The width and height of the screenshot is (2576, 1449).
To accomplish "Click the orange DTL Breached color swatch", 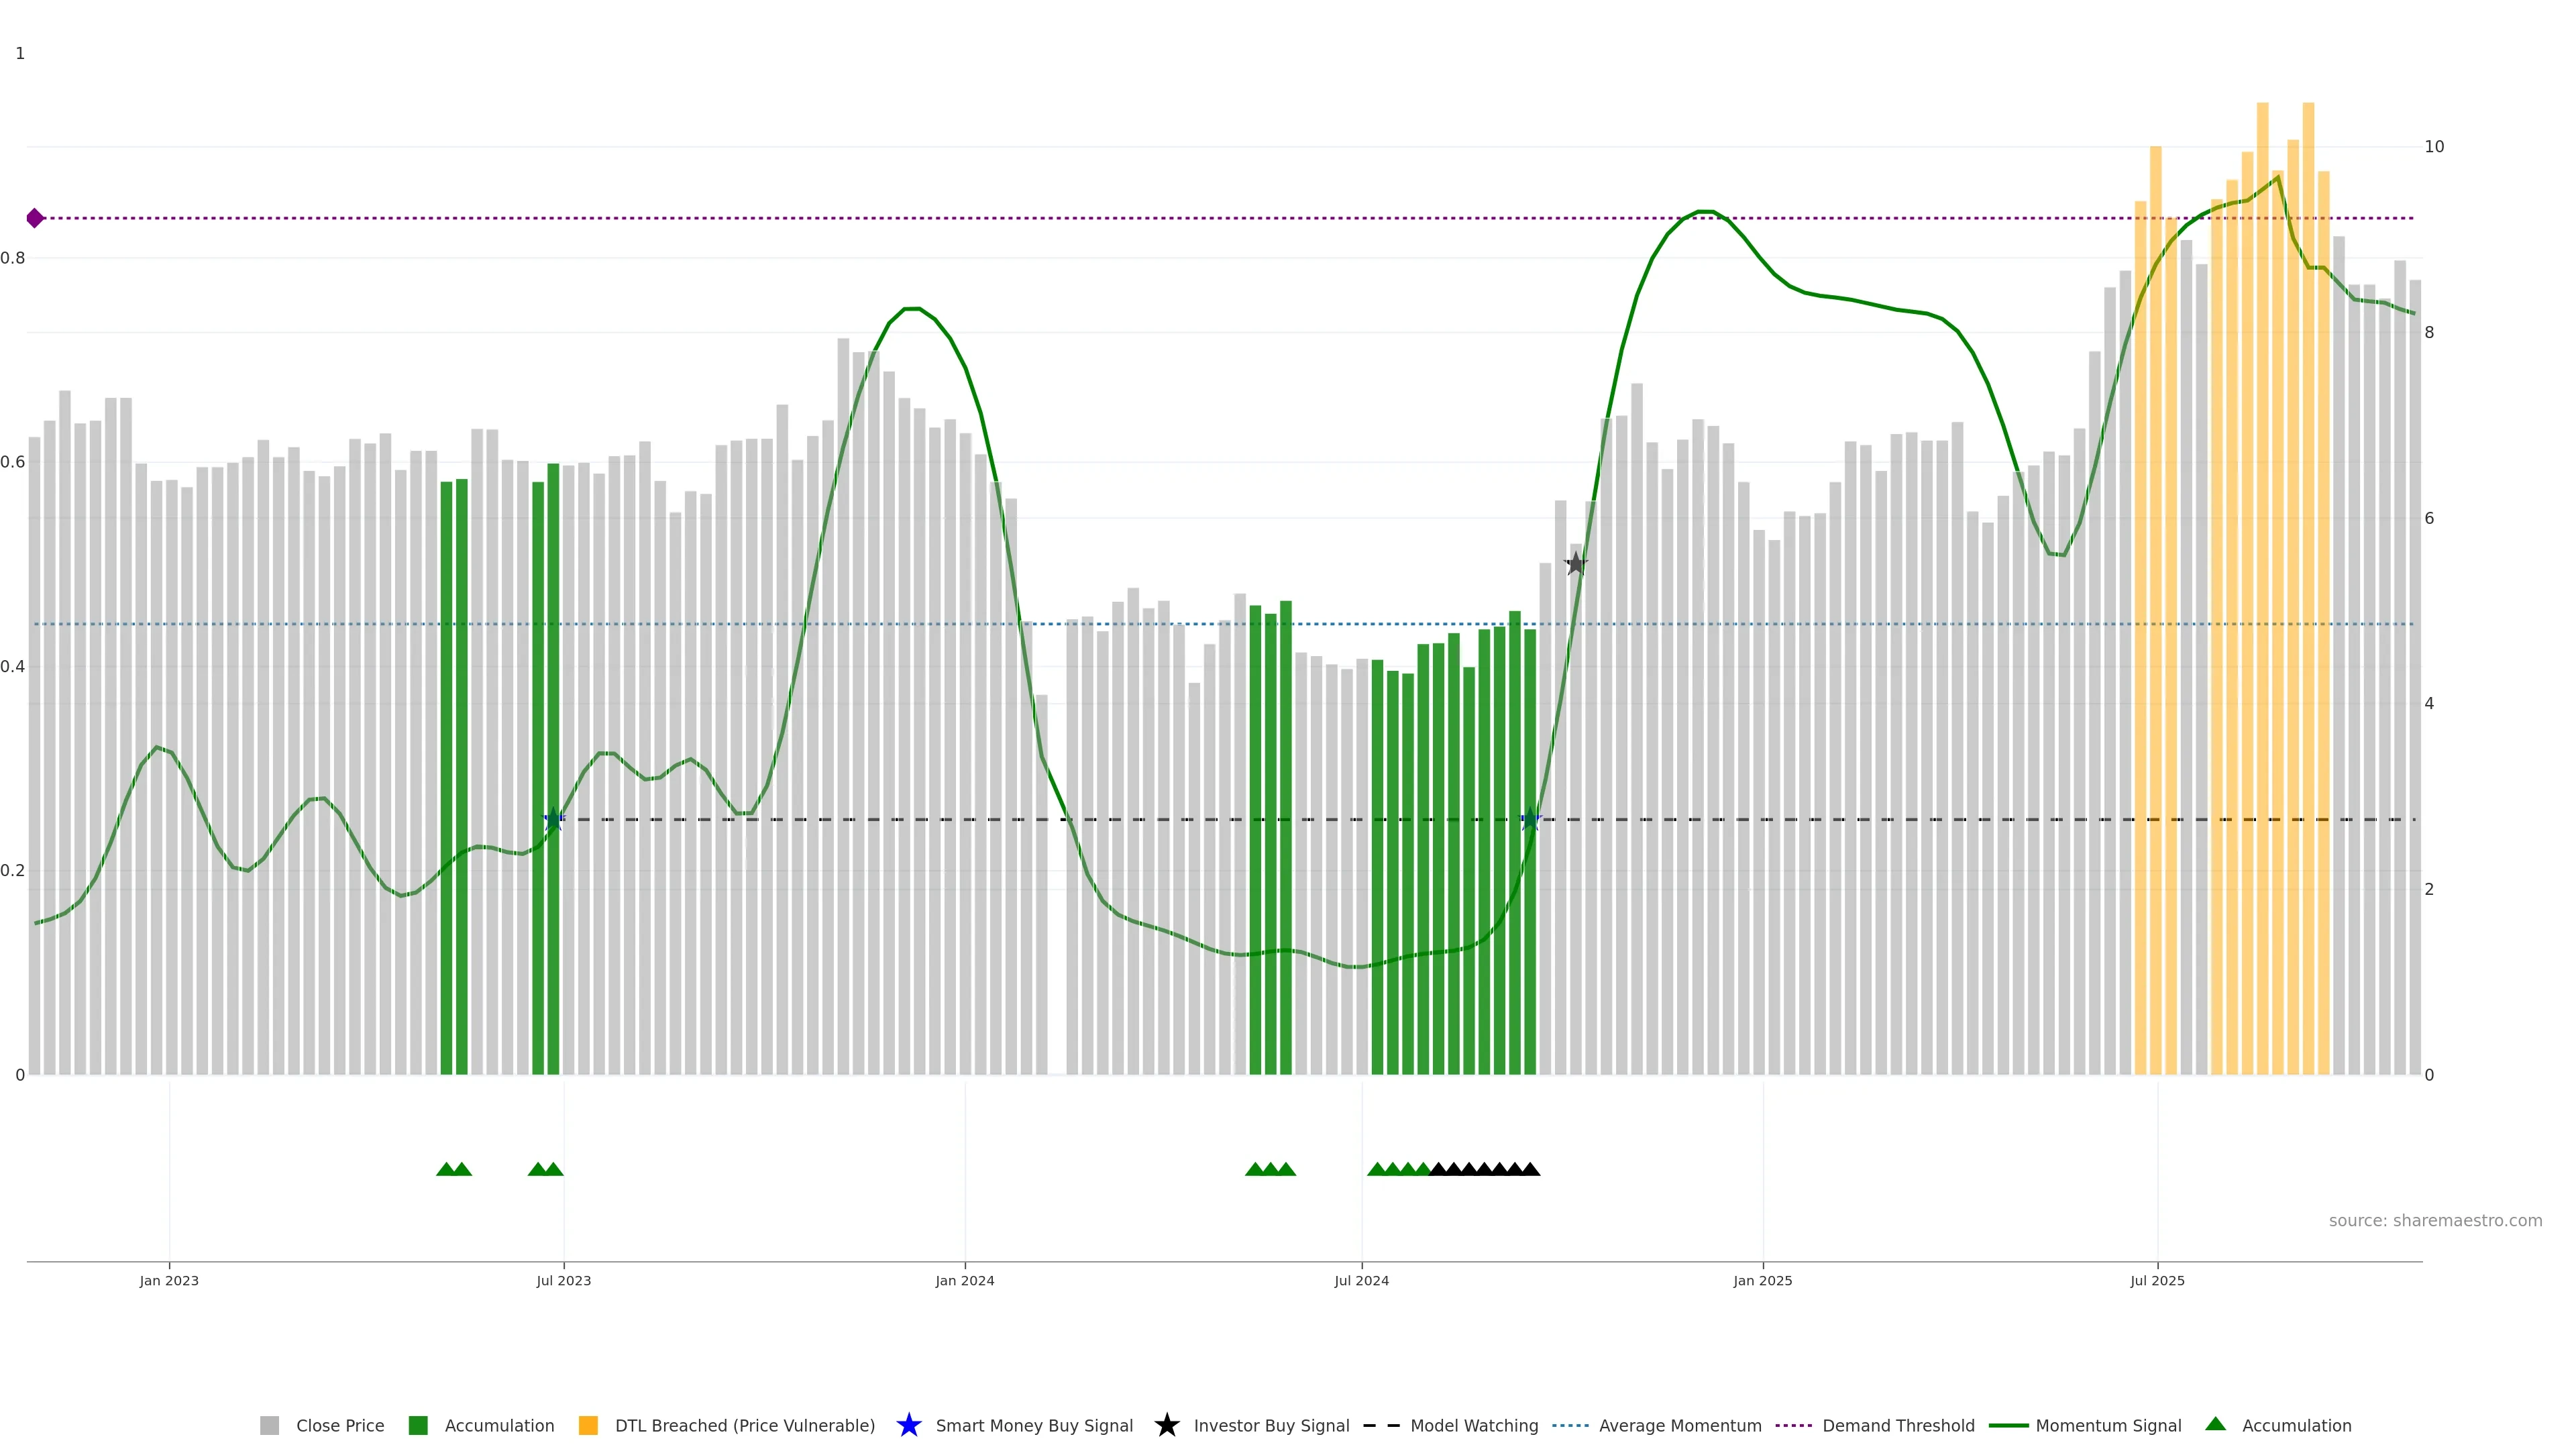I will (x=588, y=1426).
